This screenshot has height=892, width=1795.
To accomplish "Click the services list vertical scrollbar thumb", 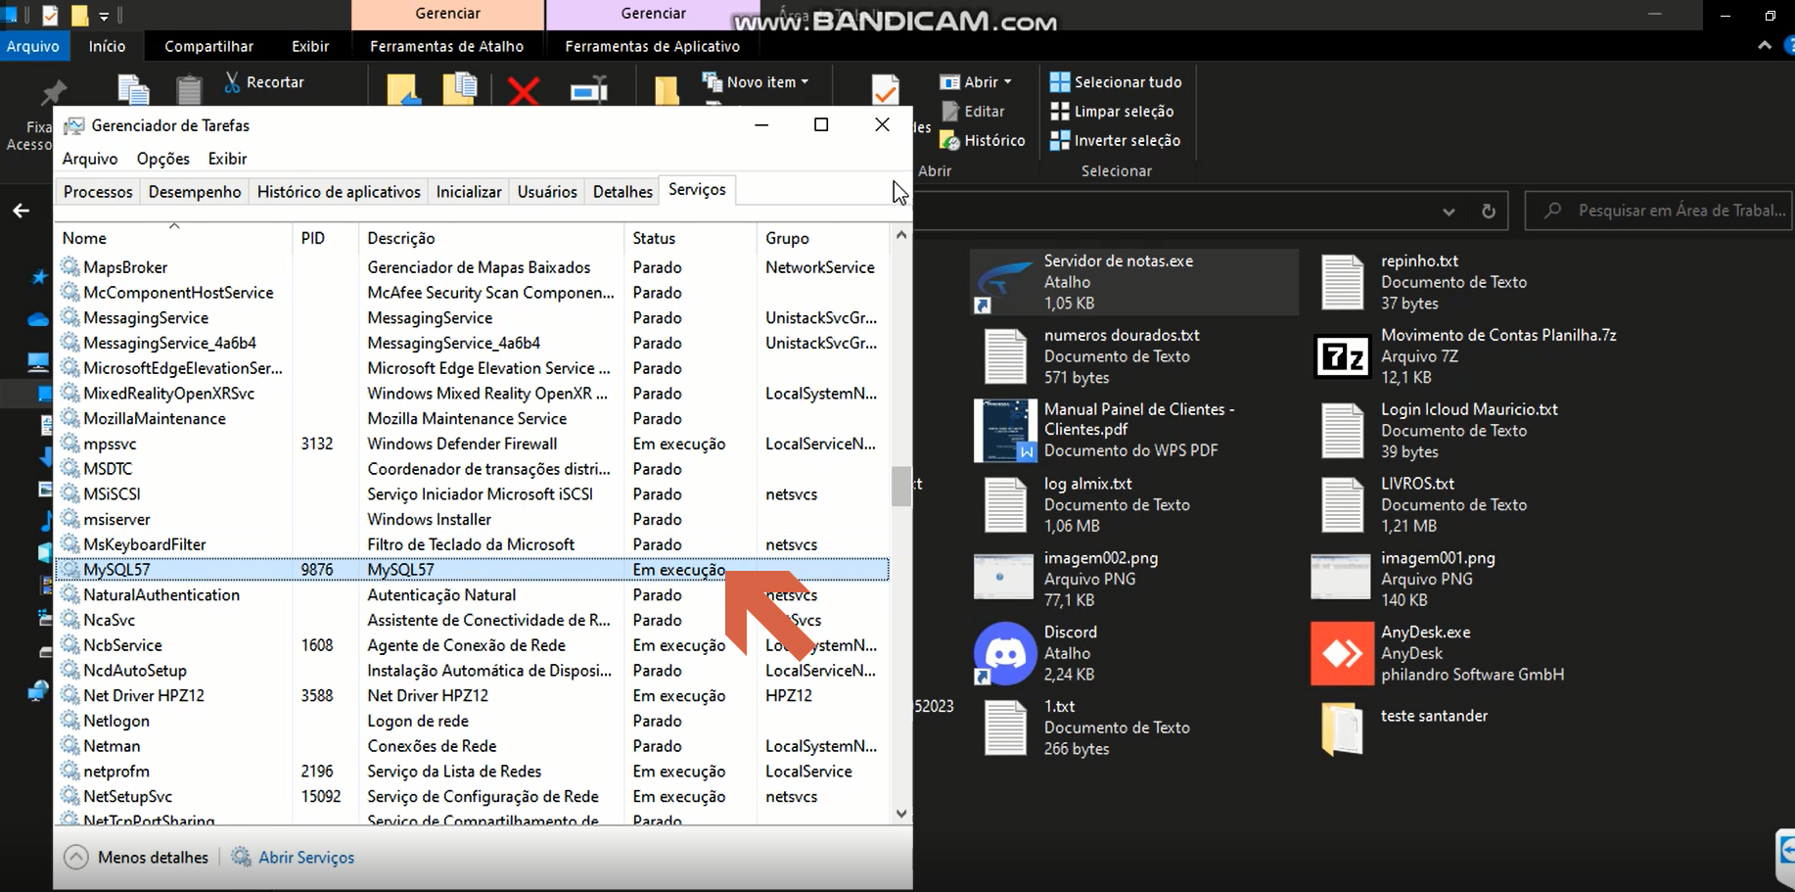I will coord(901,487).
